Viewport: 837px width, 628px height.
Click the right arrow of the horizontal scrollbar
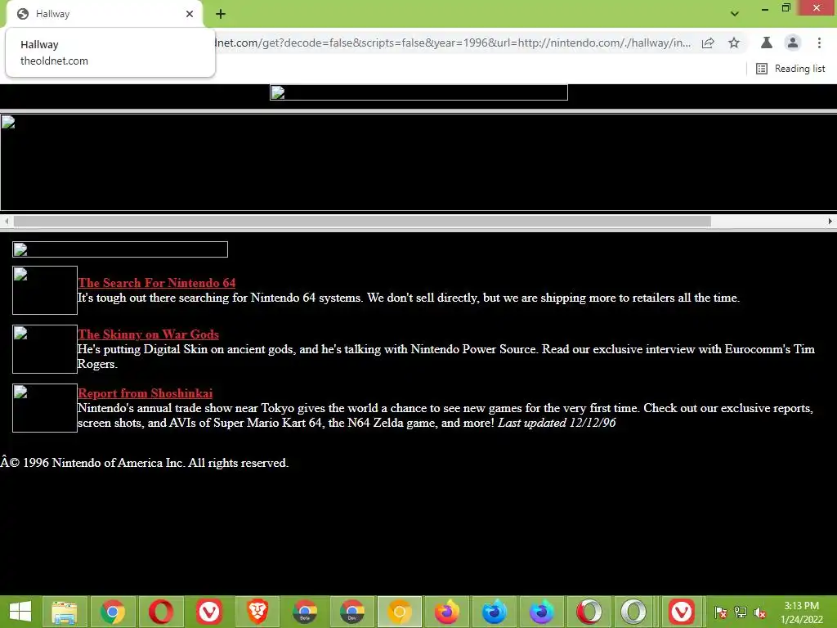pos(830,221)
